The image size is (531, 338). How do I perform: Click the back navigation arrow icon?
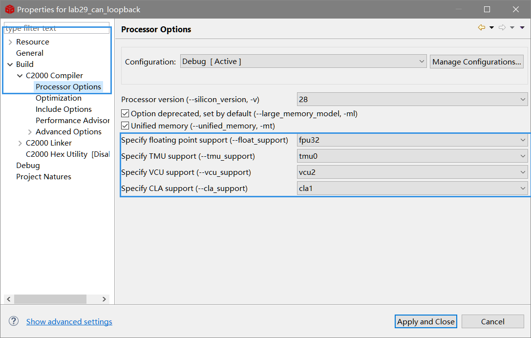point(482,28)
